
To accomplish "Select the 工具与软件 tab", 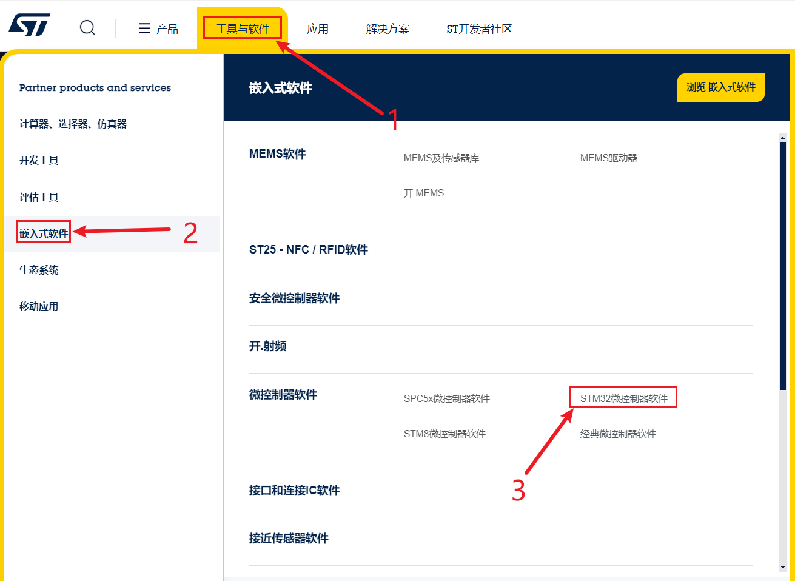I will click(x=243, y=29).
